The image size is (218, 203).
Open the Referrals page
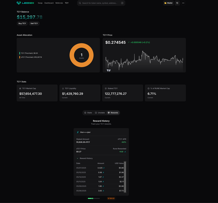[x=59, y=3]
